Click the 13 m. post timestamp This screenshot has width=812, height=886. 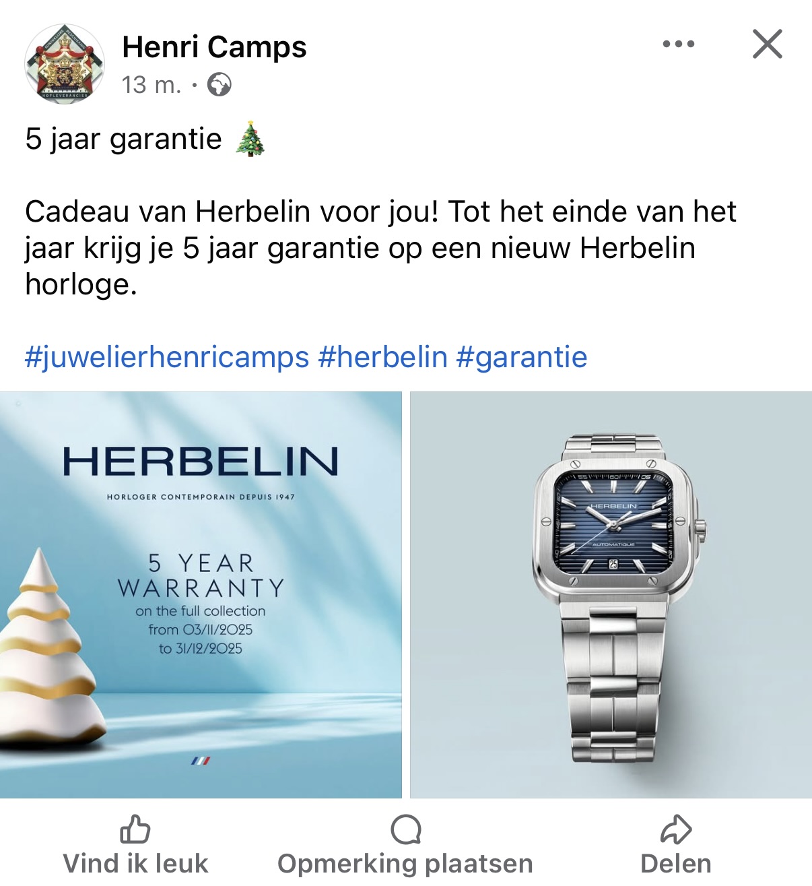coord(151,85)
